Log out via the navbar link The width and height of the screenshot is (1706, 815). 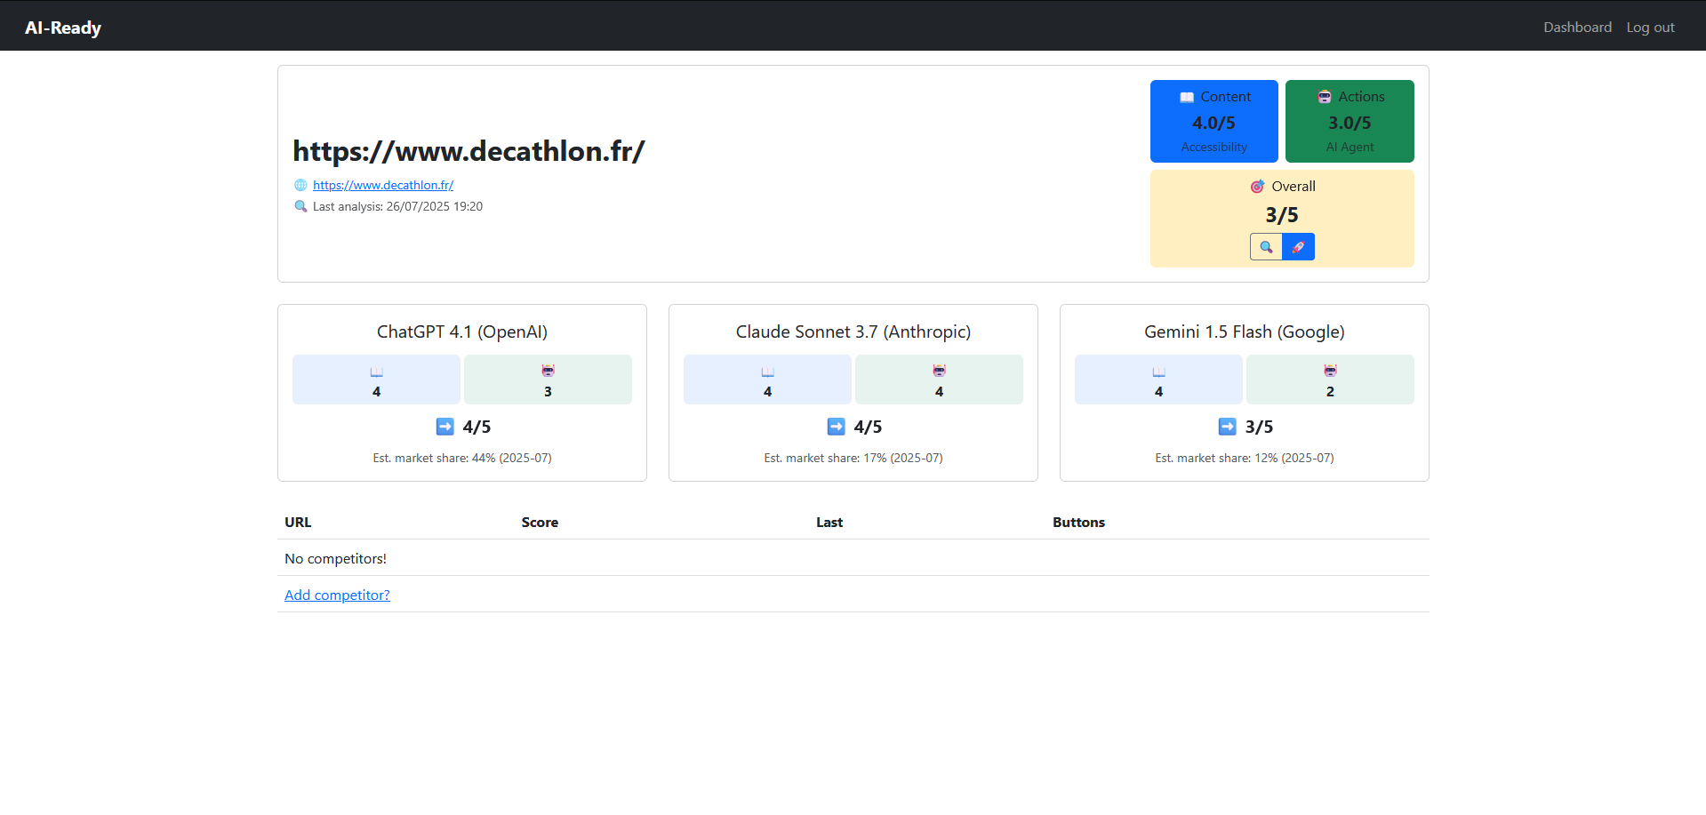click(x=1650, y=28)
